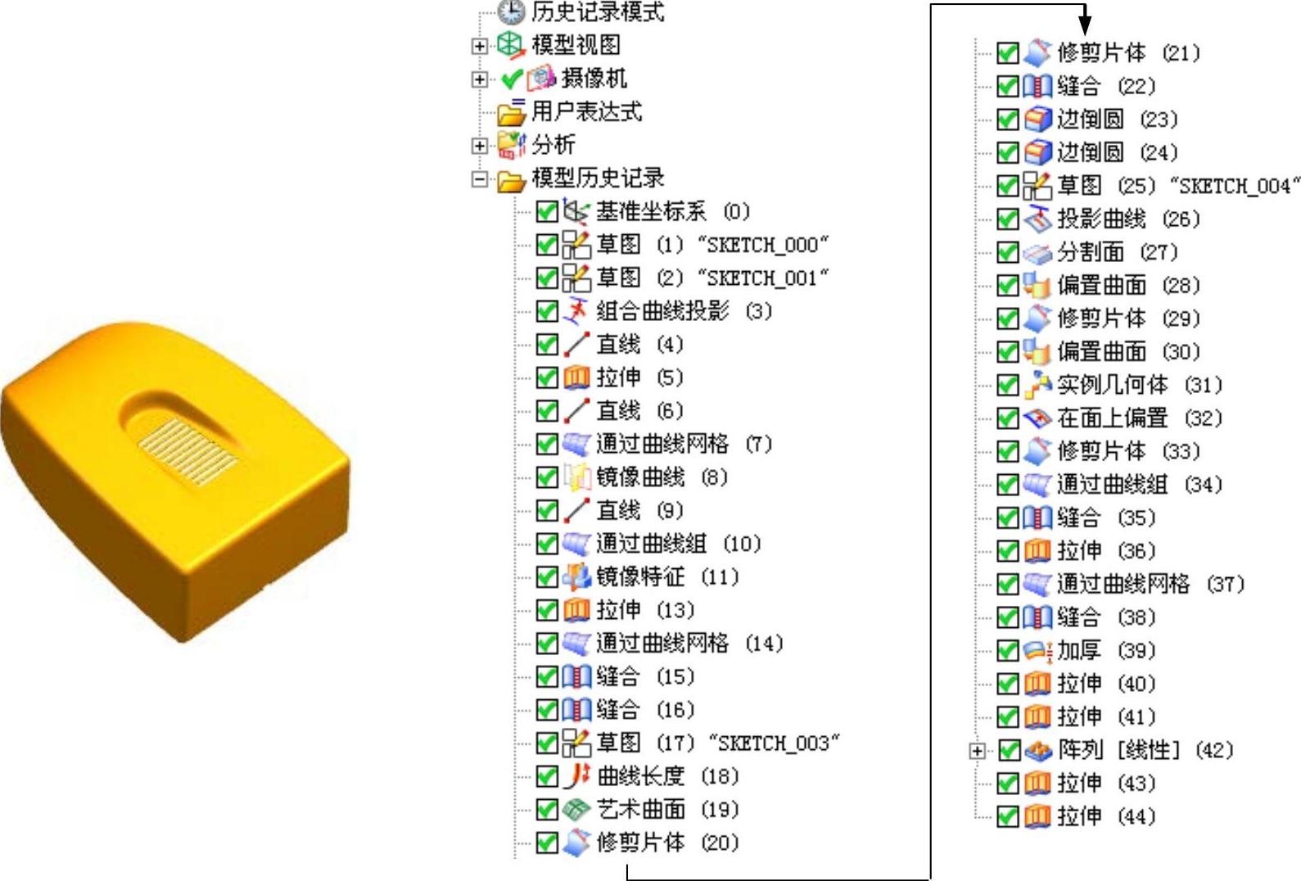The image size is (1301, 881).
Task: Click the 曲线长度 (18) icon
Action: tap(576, 776)
